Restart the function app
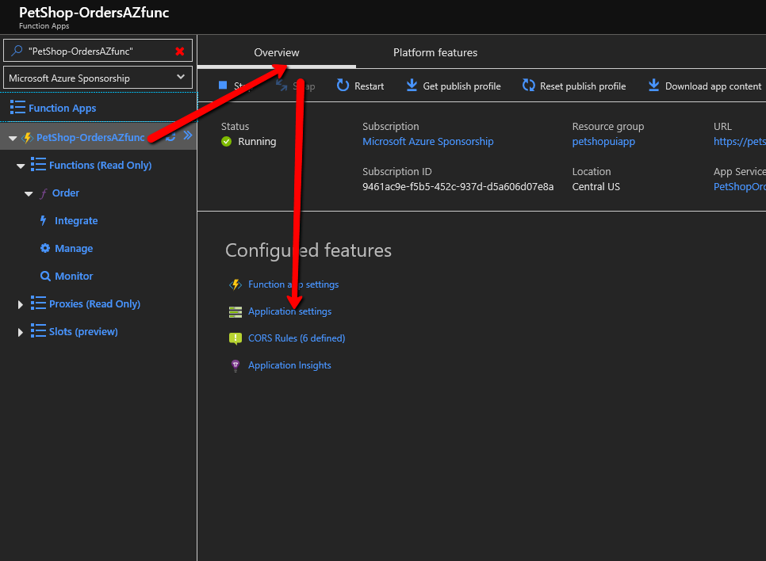The image size is (766, 561). tap(369, 86)
